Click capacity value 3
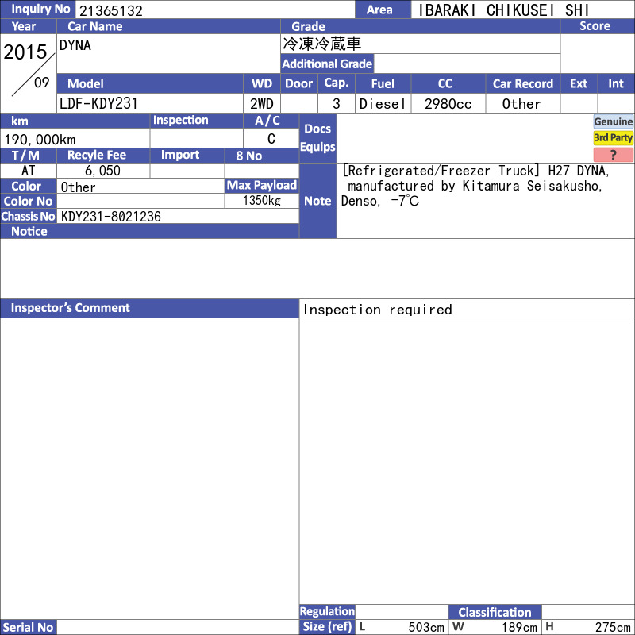 tap(336, 104)
